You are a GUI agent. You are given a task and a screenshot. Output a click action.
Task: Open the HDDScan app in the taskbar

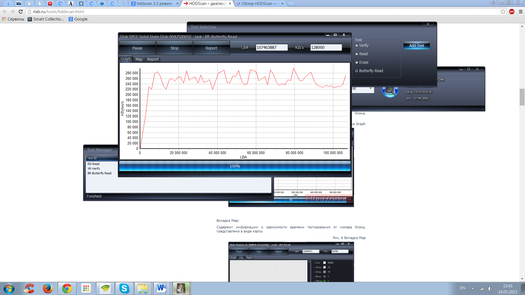181,288
